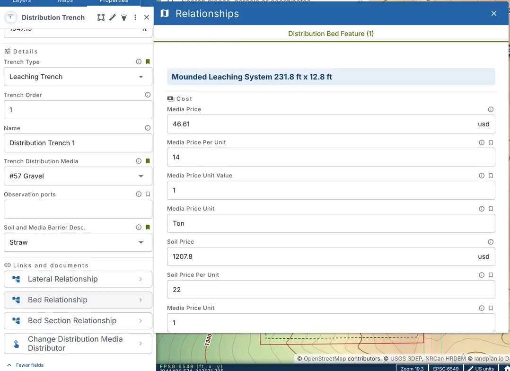
Task: Show info for Soil Price field
Action: click(491, 242)
